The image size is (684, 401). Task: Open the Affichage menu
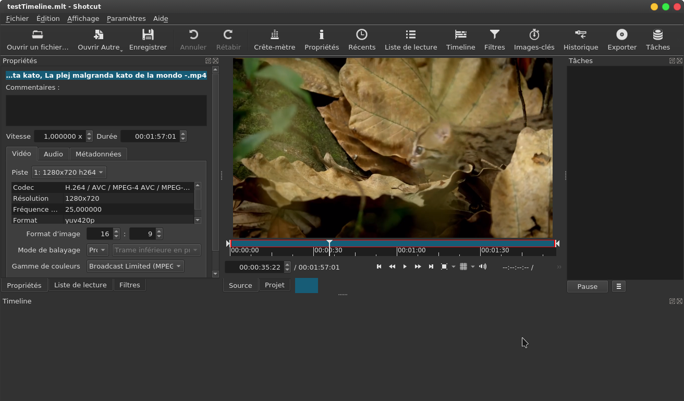tap(83, 18)
